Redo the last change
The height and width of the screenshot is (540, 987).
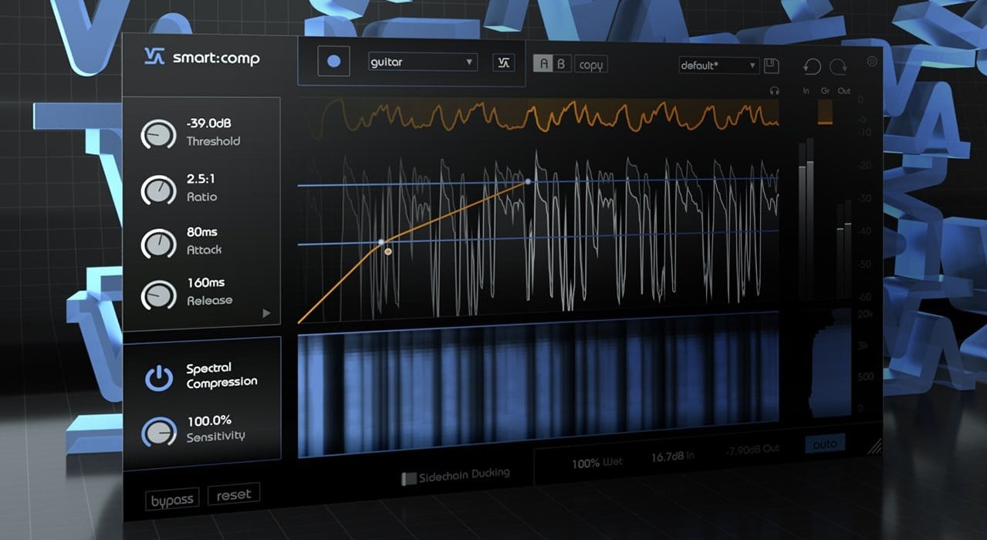839,67
